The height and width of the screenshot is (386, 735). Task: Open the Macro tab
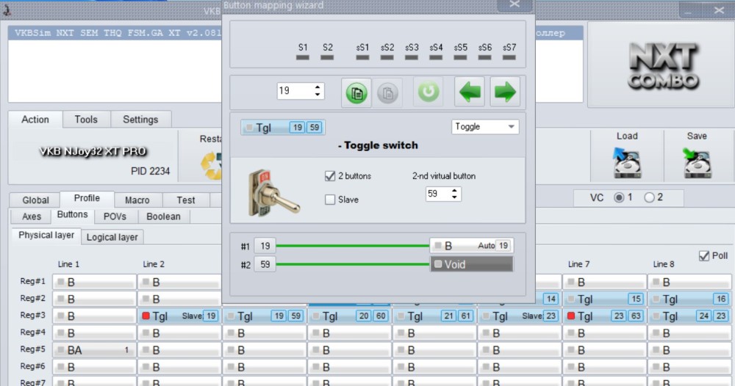coord(137,200)
